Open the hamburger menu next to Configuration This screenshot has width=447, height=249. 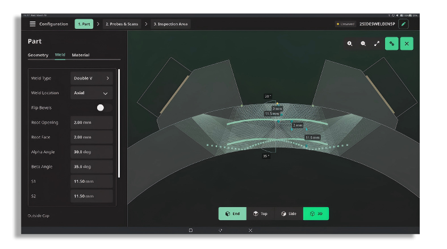pos(32,24)
